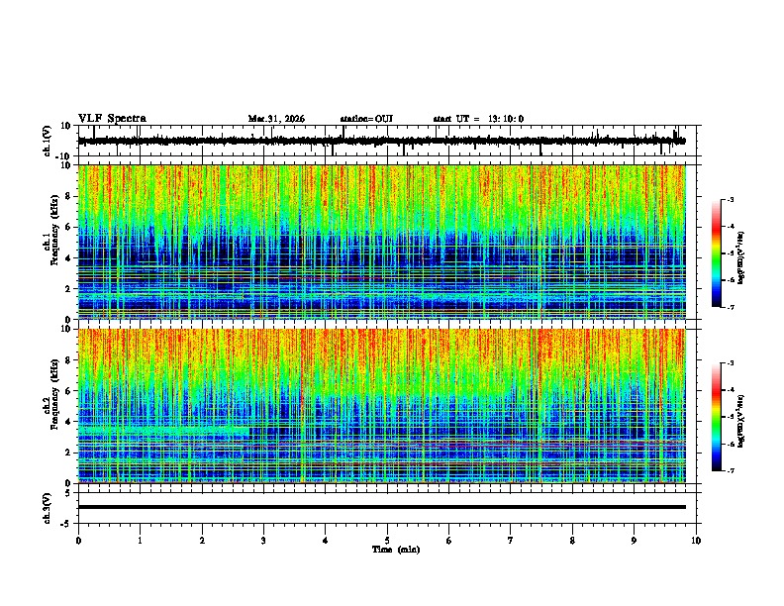Click the "6" kHz tick on ch.2 spectrogram

(69, 391)
